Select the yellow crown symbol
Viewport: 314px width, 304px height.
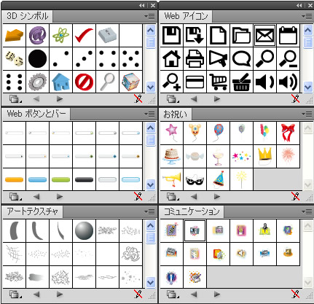[264, 156]
